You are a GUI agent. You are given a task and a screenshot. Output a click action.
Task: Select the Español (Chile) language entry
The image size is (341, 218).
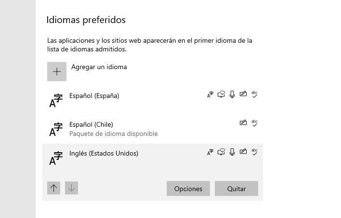click(x=153, y=129)
